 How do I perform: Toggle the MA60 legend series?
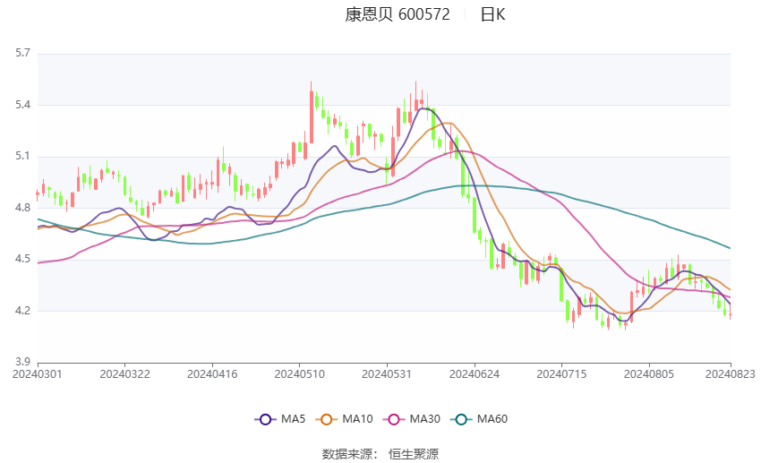[479, 419]
